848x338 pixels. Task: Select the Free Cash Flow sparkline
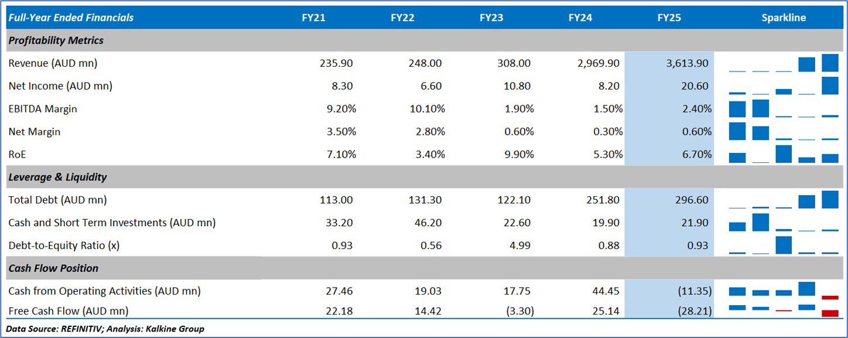click(784, 310)
